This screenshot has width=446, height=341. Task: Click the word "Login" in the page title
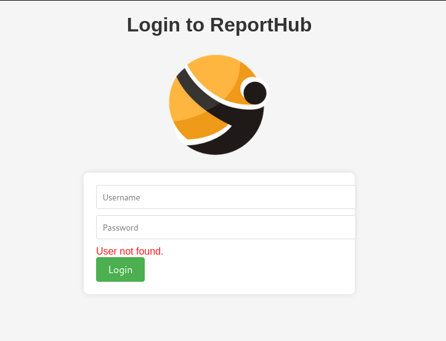(x=153, y=25)
